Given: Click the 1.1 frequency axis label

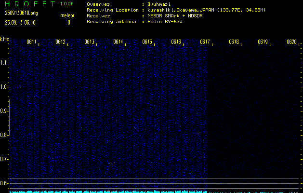Looking at the screenshot, I should click(3, 63).
